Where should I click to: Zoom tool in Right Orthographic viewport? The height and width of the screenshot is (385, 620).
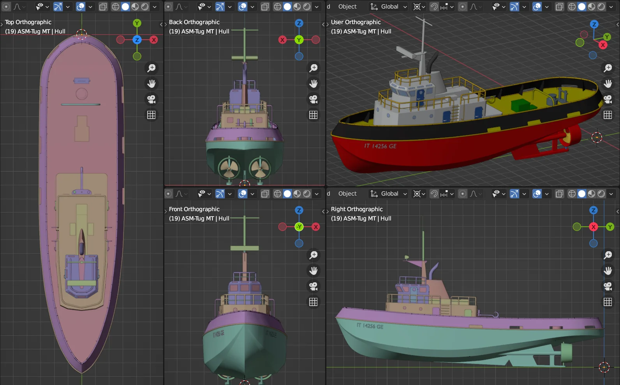[608, 255]
